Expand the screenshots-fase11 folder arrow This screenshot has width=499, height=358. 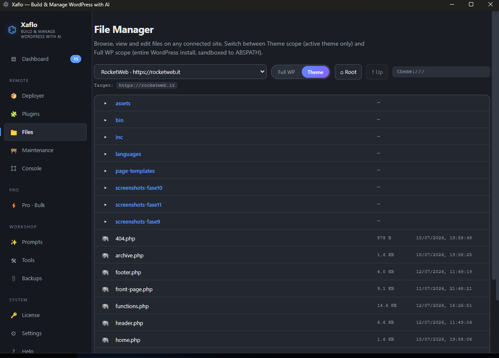(105, 205)
